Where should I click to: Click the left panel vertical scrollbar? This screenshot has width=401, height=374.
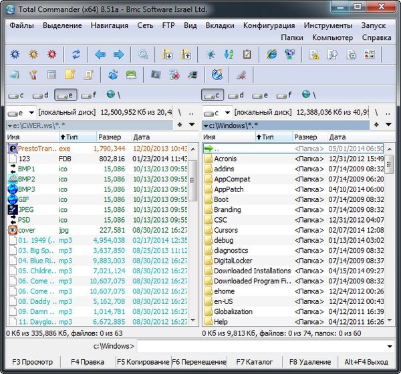pos(192,233)
